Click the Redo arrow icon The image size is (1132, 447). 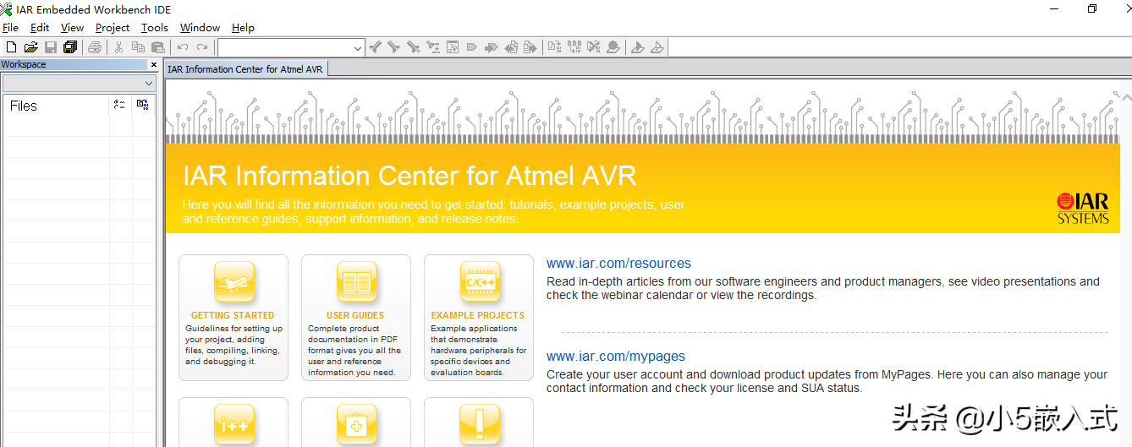pos(202,47)
